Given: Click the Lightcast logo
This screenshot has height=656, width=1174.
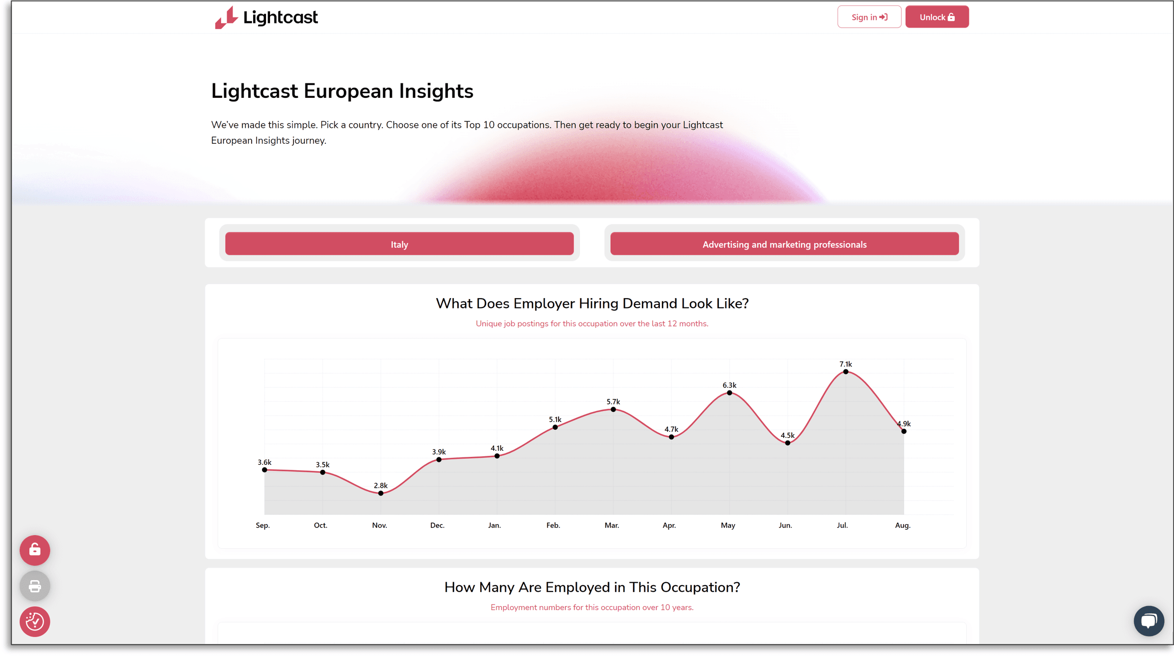Looking at the screenshot, I should pos(266,17).
